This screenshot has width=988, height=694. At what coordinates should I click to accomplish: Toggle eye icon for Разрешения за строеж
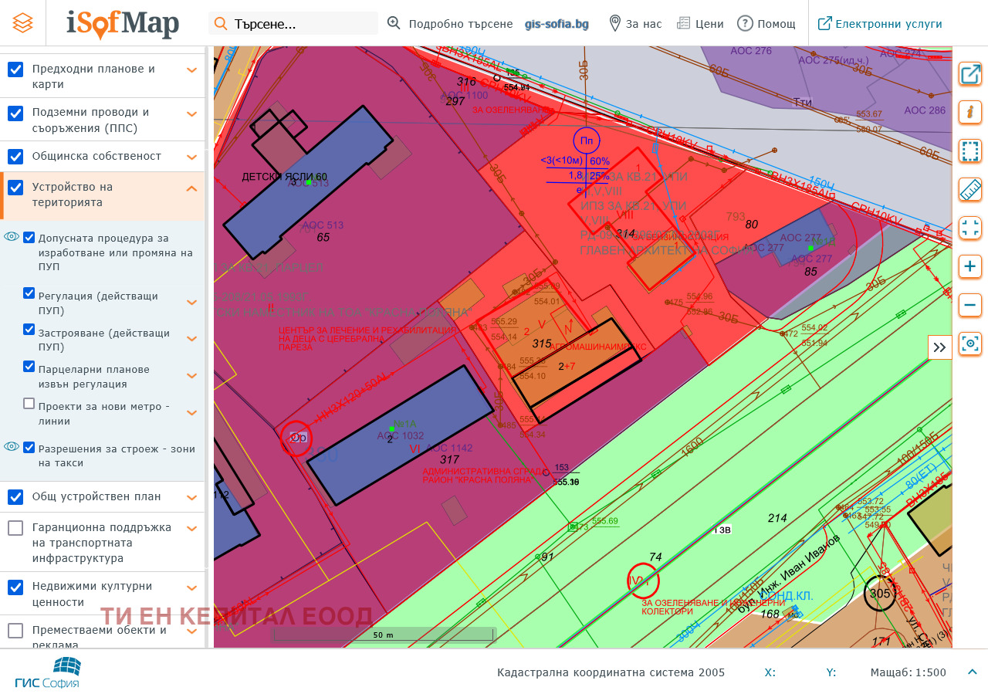click(x=12, y=446)
